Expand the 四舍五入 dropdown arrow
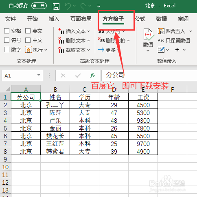The width and height of the screenshot is (197, 197). (190, 31)
